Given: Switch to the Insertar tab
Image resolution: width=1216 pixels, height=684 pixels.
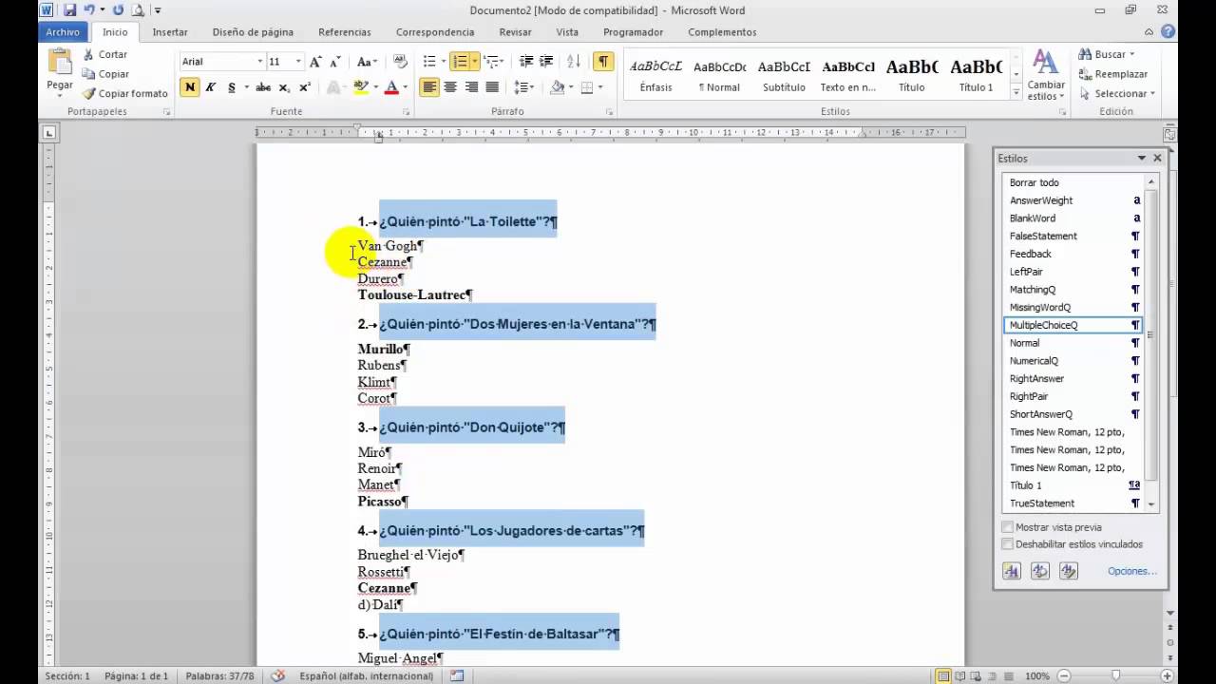Looking at the screenshot, I should coord(170,32).
